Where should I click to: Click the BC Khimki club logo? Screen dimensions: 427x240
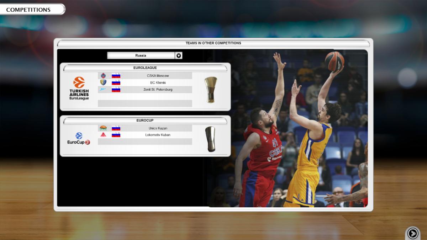(x=103, y=82)
